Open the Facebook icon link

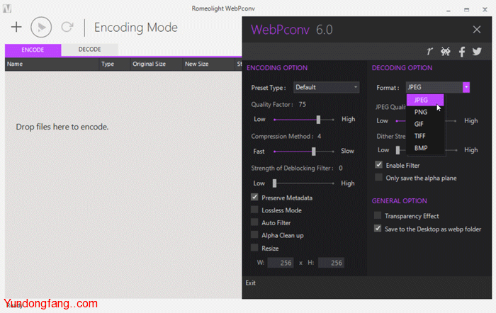(x=462, y=52)
